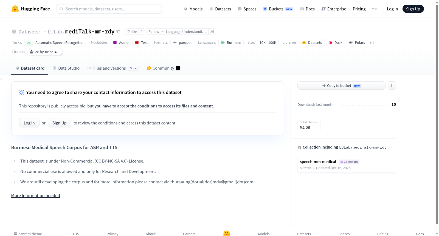Open the Privacy footer link

click(x=112, y=234)
